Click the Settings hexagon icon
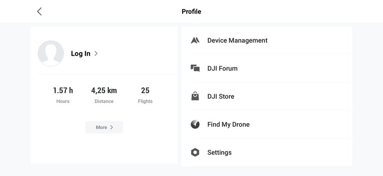 pos(195,153)
